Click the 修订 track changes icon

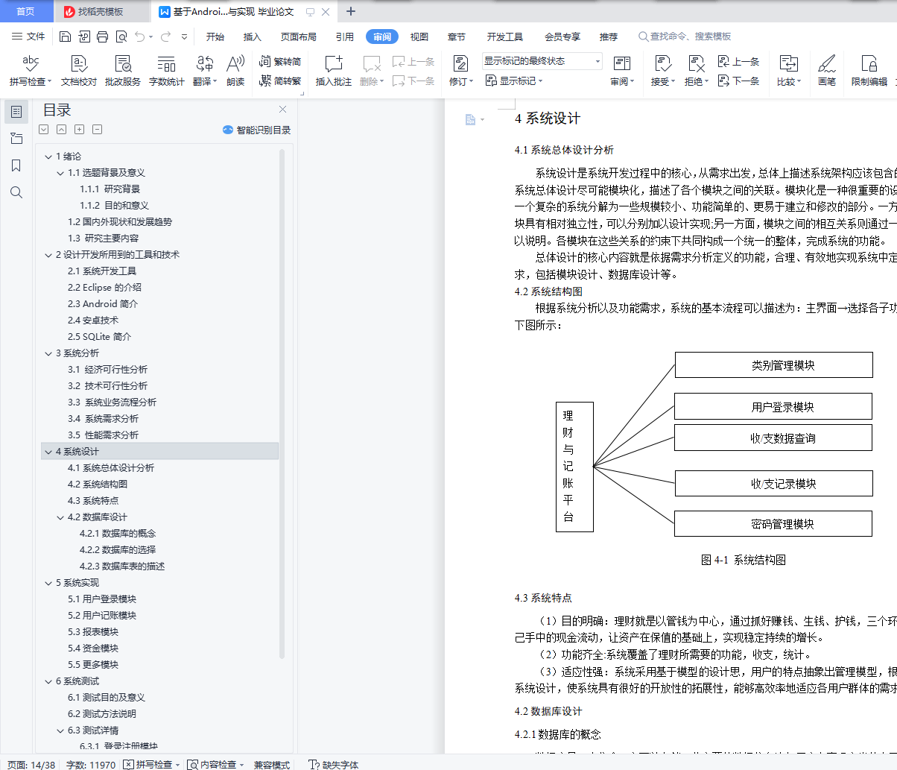(x=460, y=63)
